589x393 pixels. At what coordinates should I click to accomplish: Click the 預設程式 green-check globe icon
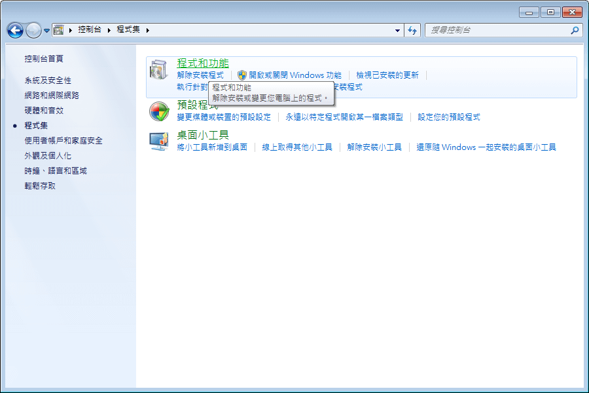click(159, 111)
